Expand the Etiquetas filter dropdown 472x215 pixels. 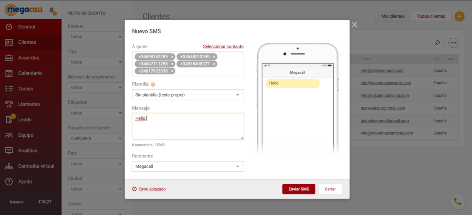(96, 113)
